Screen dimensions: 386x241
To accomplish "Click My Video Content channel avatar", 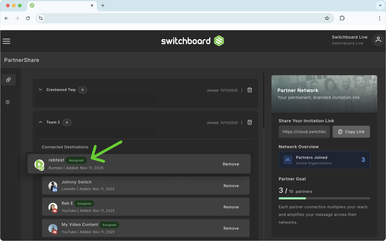I will pos(53,229).
